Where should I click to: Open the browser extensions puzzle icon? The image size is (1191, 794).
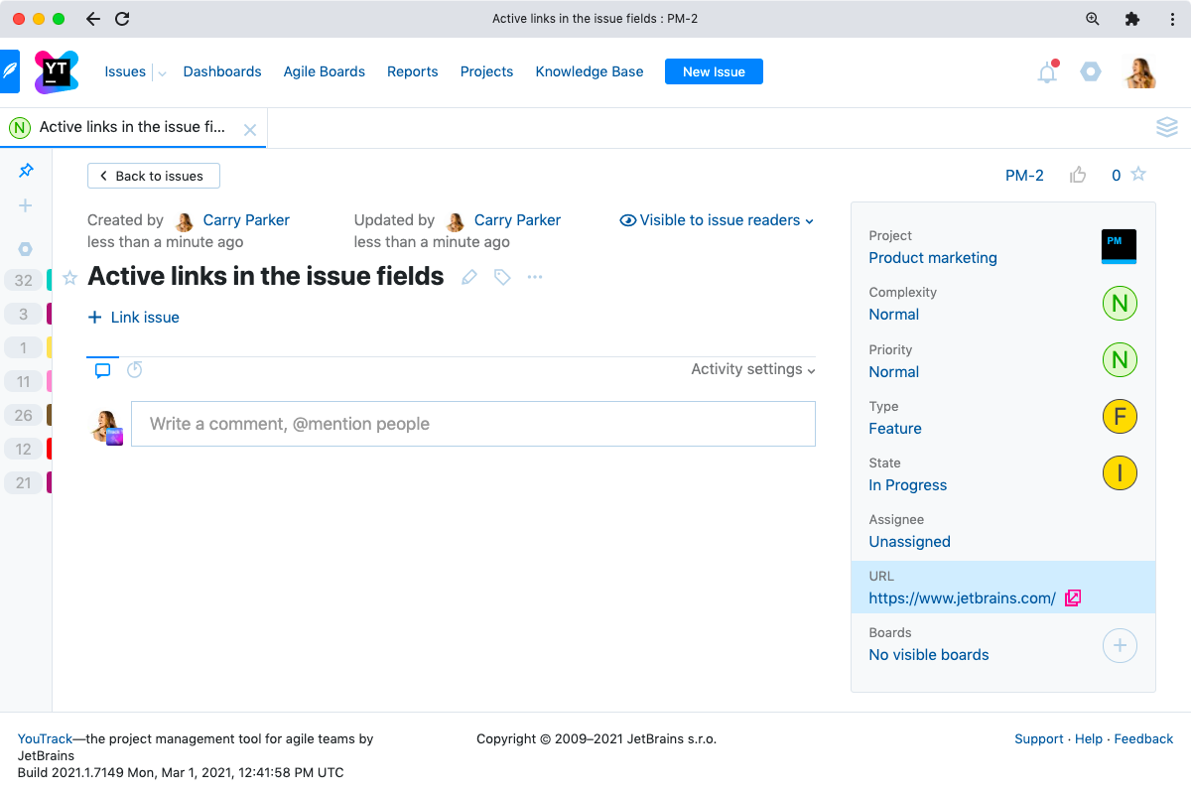pyautogui.click(x=1132, y=19)
